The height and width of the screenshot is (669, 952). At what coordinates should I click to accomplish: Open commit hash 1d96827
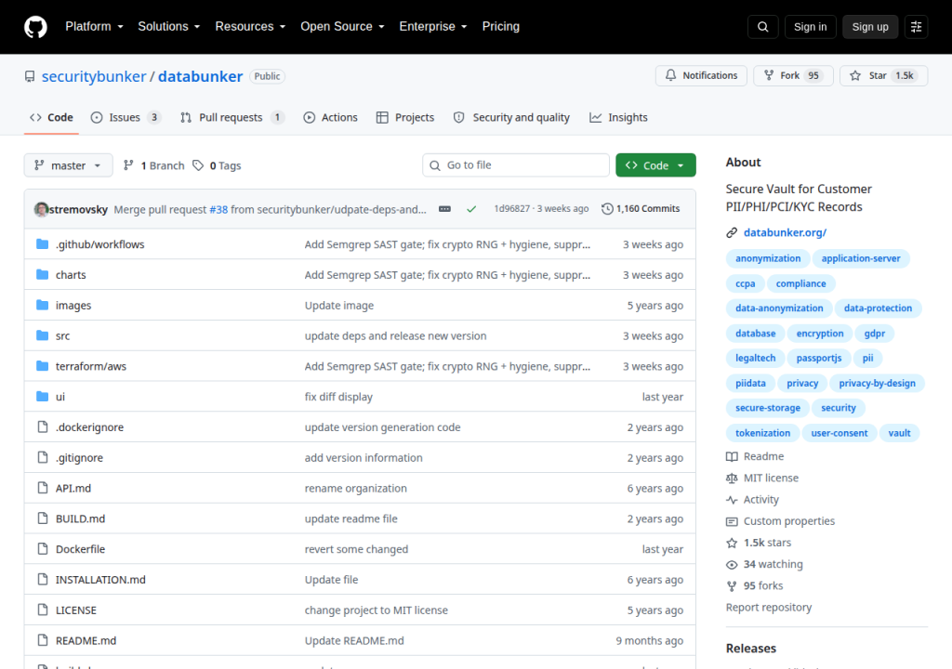click(x=512, y=208)
